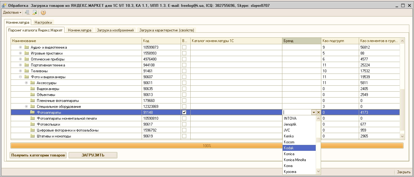Open the brand dropdown arrow in Фотоаппараты row
This screenshot has width=414, height=177.
tap(314, 112)
